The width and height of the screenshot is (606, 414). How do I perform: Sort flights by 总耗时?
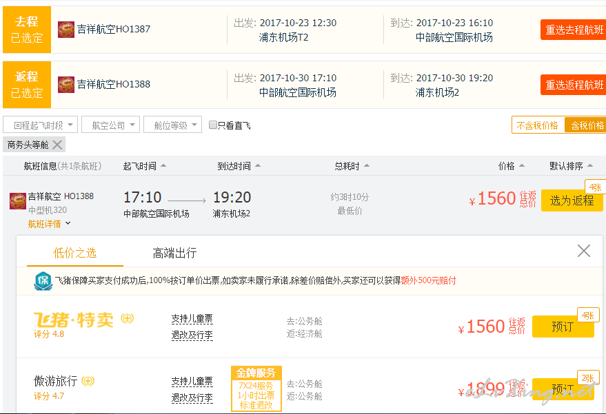click(x=352, y=166)
